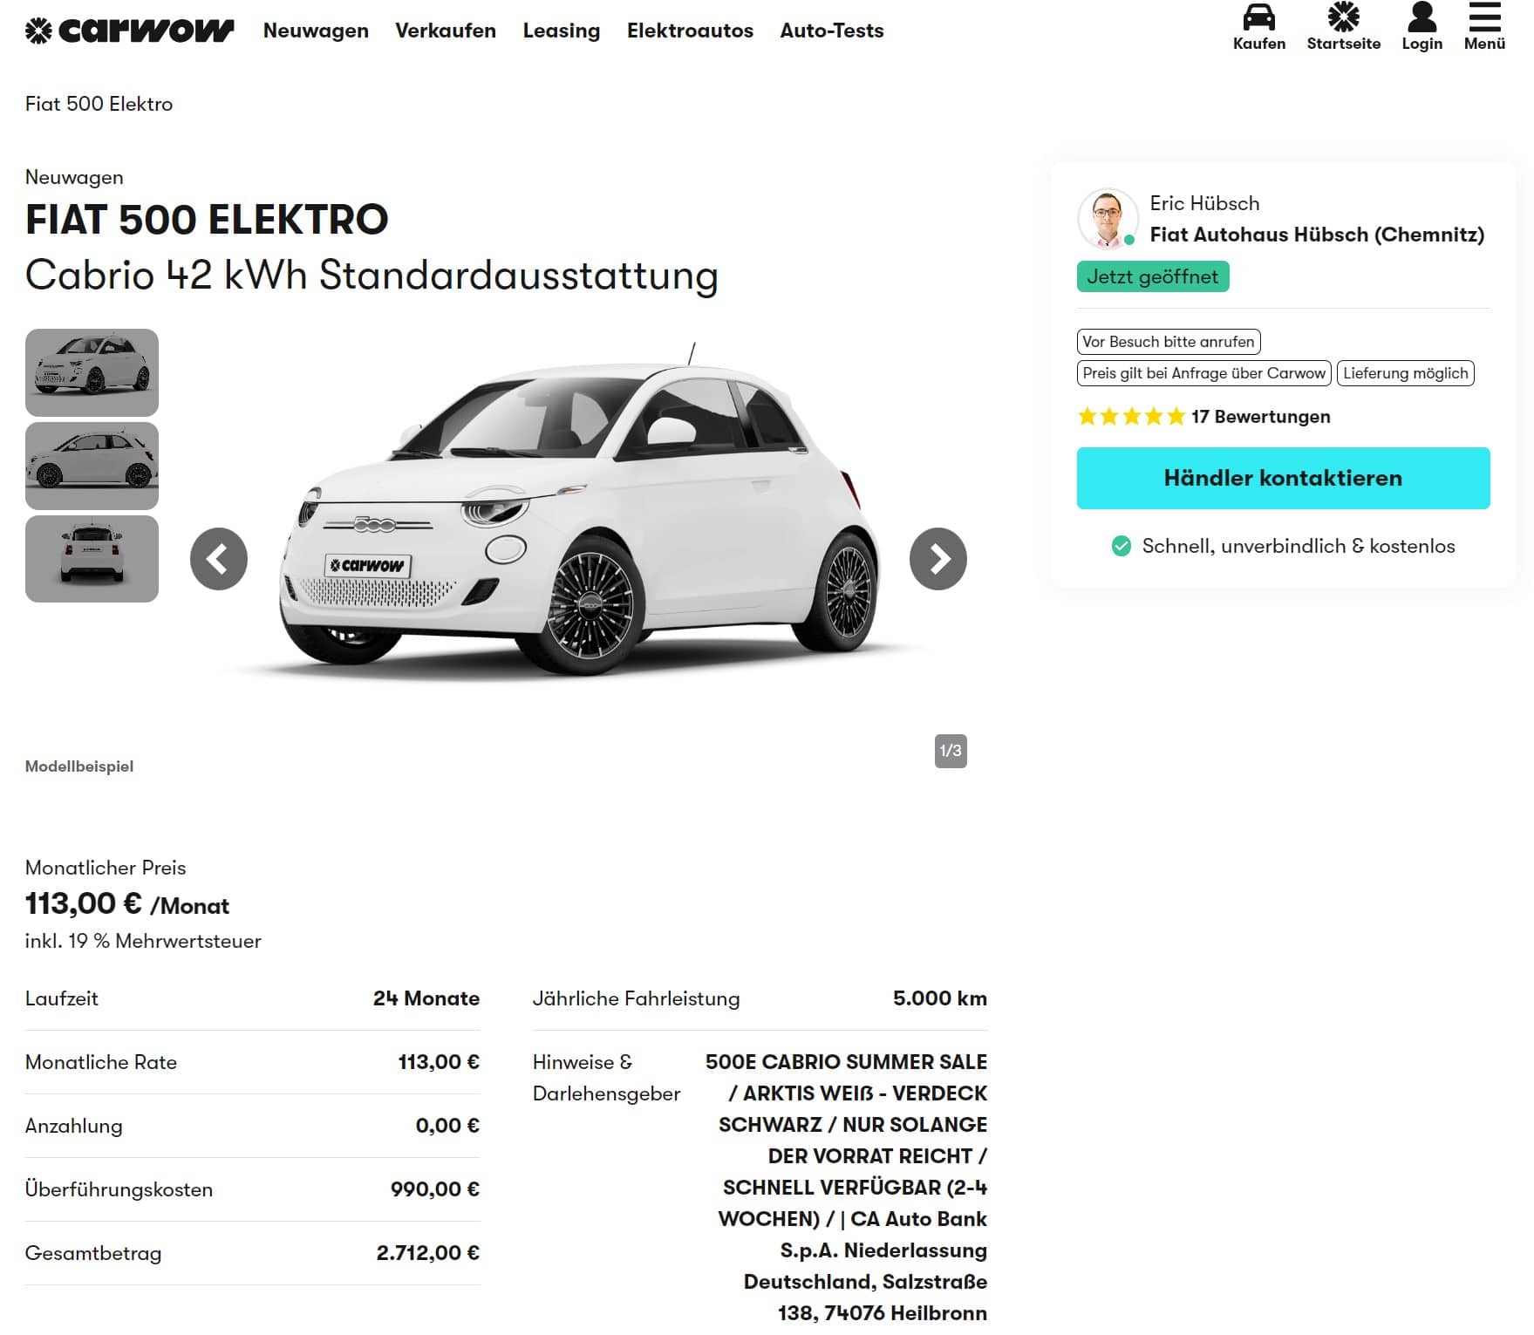This screenshot has height=1335, width=1534.
Task: Click the Eric Hübsch name text
Action: click(1204, 203)
